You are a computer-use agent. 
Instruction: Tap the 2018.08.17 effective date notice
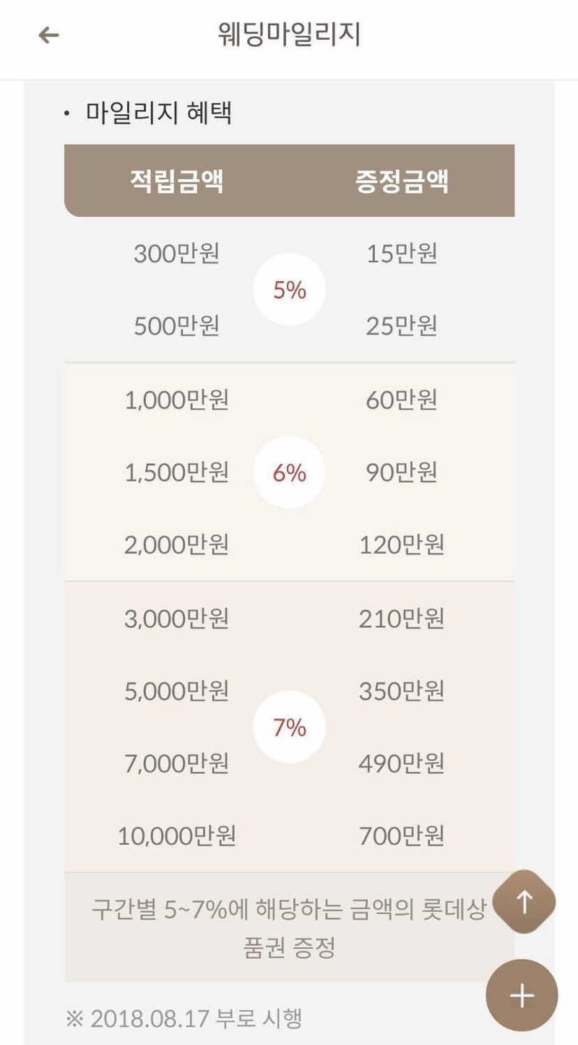(x=184, y=1018)
